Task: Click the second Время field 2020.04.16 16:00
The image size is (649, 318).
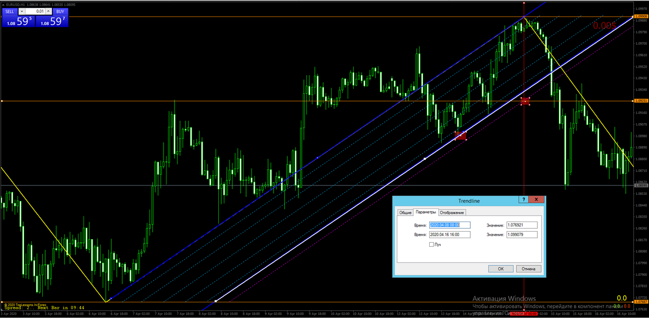Action: click(450, 235)
